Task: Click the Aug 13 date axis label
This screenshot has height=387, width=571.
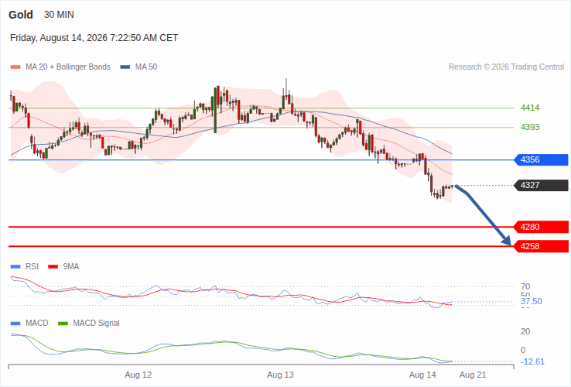Action: point(280,375)
